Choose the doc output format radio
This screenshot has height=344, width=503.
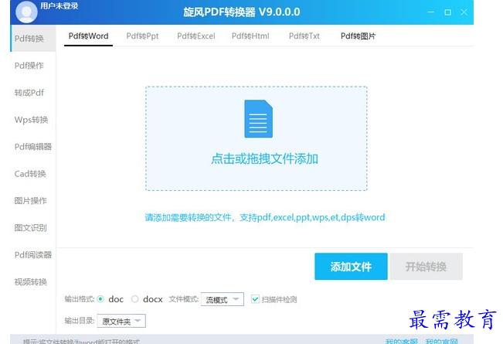100,299
